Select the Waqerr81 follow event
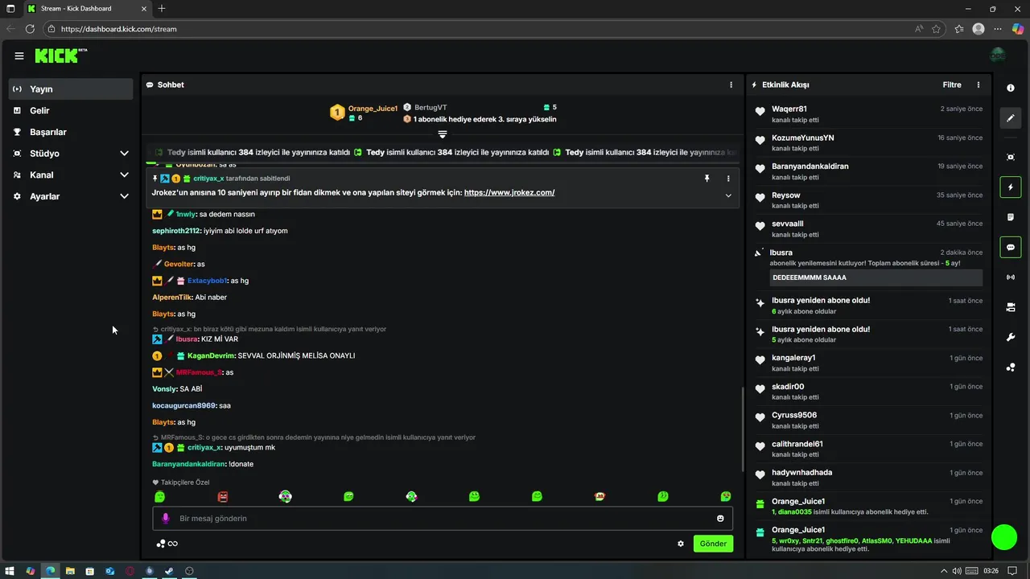Image resolution: width=1030 pixels, height=579 pixels. click(869, 113)
